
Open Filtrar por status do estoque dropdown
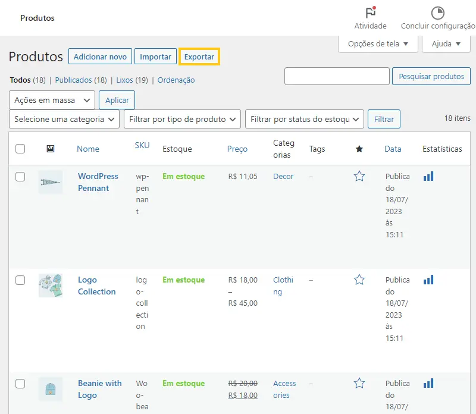point(305,119)
